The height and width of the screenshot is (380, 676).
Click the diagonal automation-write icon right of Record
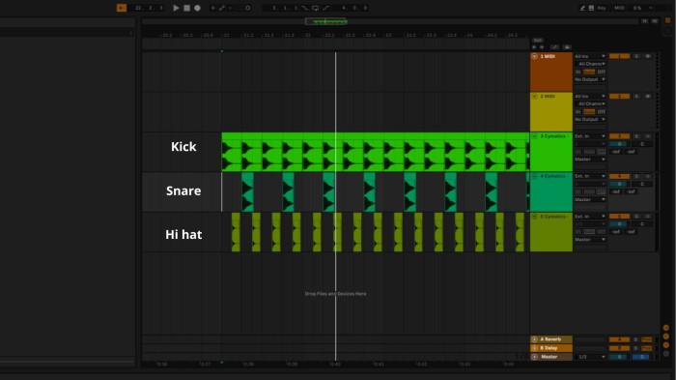point(221,8)
